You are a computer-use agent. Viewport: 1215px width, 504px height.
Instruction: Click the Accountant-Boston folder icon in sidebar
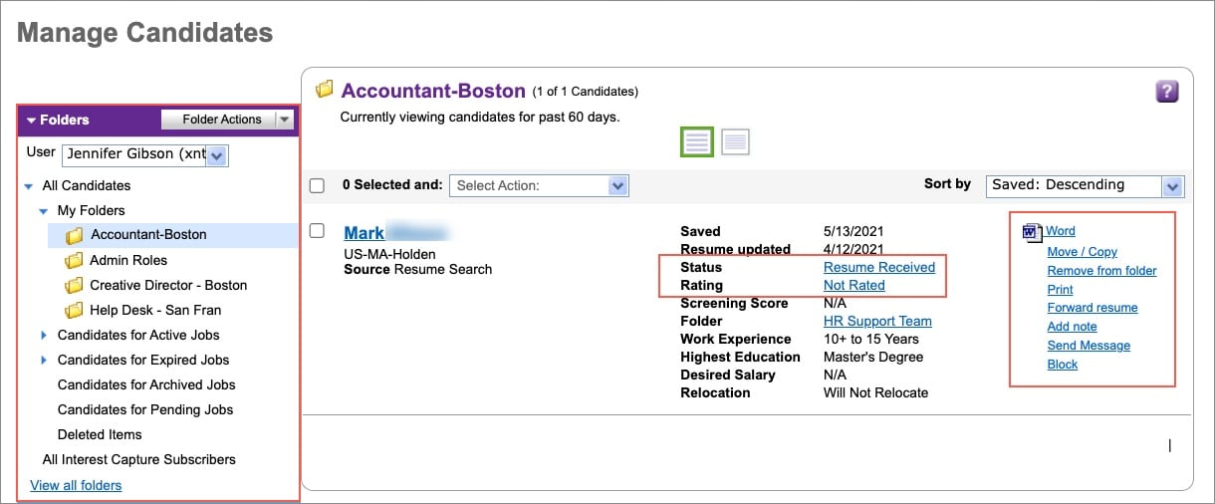74,235
